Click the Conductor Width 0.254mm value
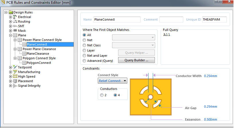234x128 pixels. point(210,76)
